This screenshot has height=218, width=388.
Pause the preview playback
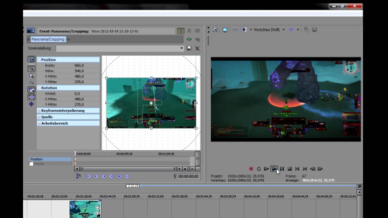(282, 169)
